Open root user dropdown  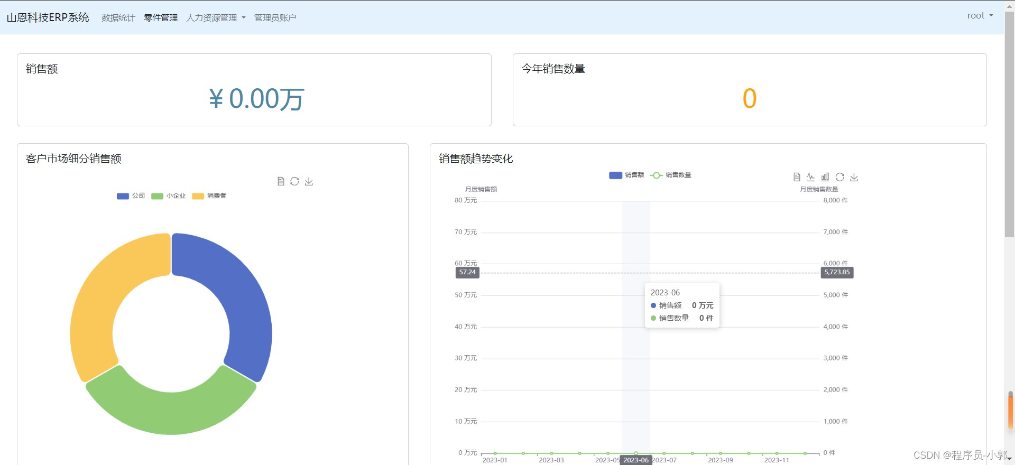click(x=980, y=16)
